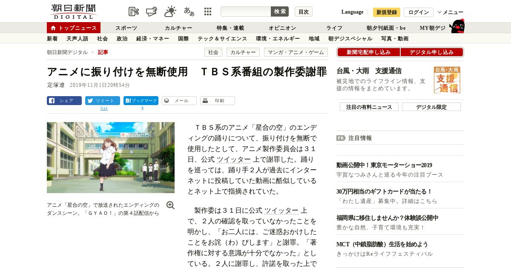Add a Hatena bookmark
Image resolution: width=511 pixels, height=268 pixels.
[x=141, y=101]
